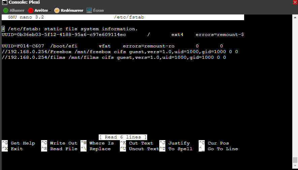Screen dimensions: 298x170
Task: Click the Arrêter button label
Action: [x=41, y=10]
